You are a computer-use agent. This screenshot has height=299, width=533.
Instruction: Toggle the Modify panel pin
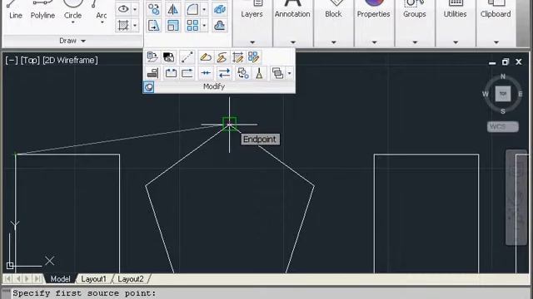[148, 87]
